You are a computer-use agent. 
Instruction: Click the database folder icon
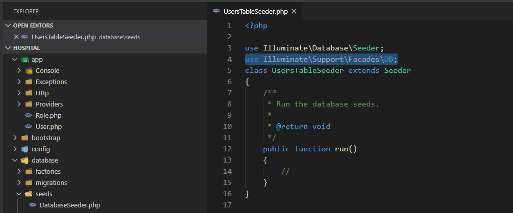[x=25, y=161]
